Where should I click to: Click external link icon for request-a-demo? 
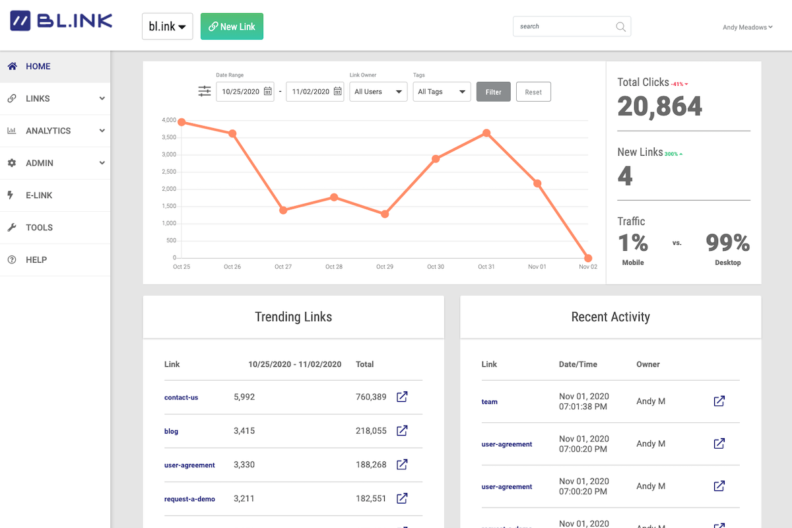[402, 498]
